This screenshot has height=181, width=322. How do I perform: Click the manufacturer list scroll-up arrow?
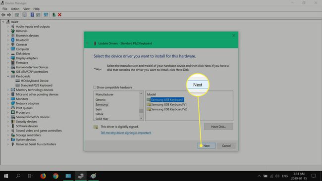pos(141,93)
